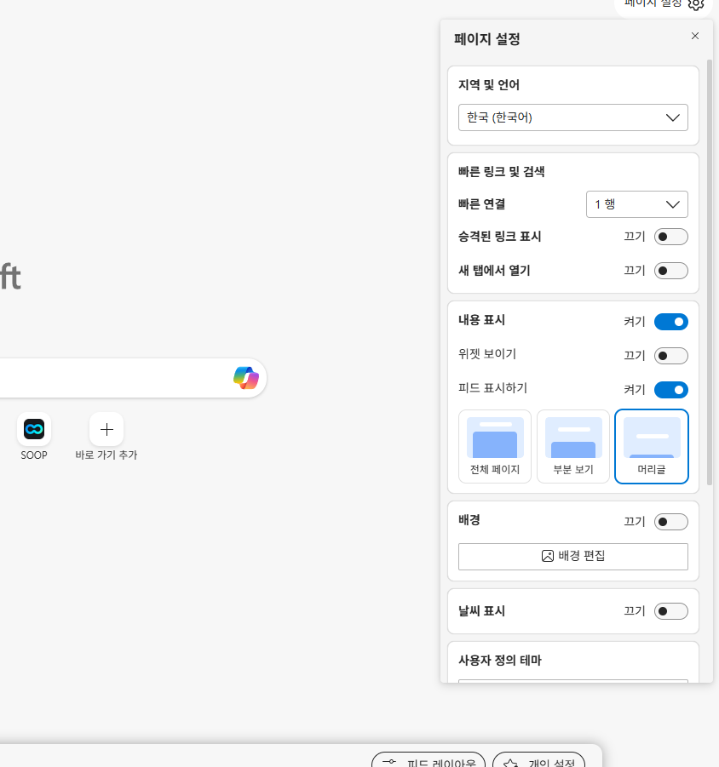Close the 페이지 설정 panel
The height and width of the screenshot is (767, 719).
695,36
